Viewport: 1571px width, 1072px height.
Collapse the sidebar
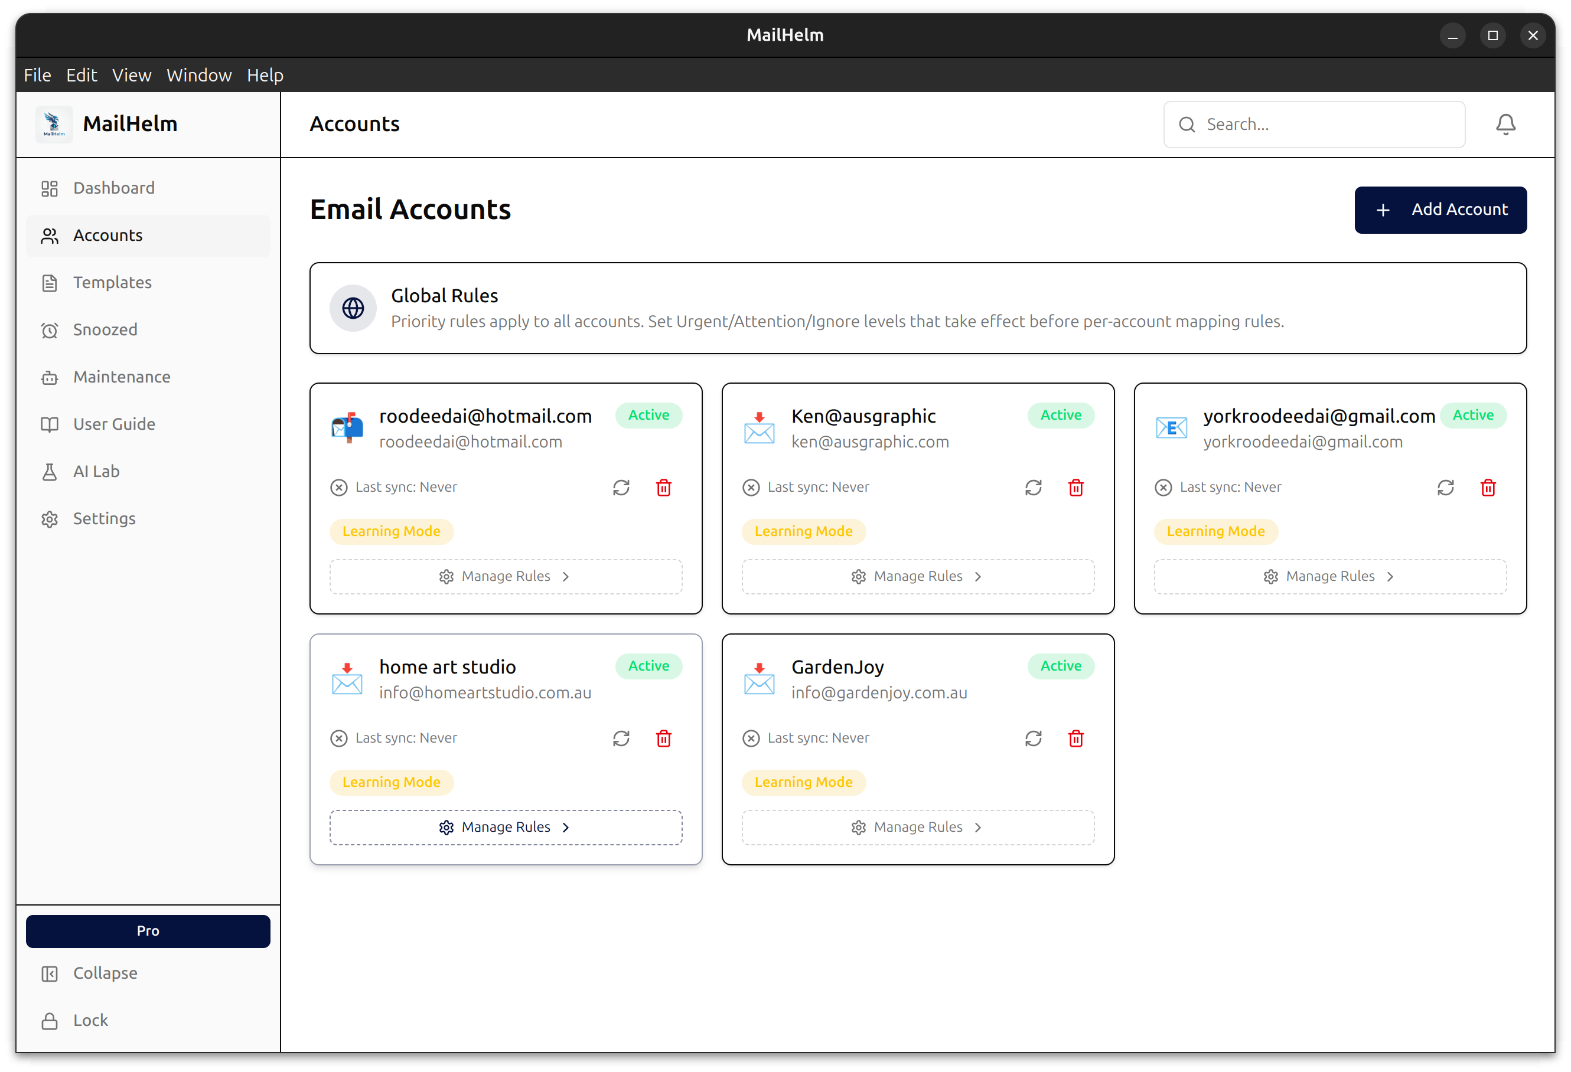104,973
